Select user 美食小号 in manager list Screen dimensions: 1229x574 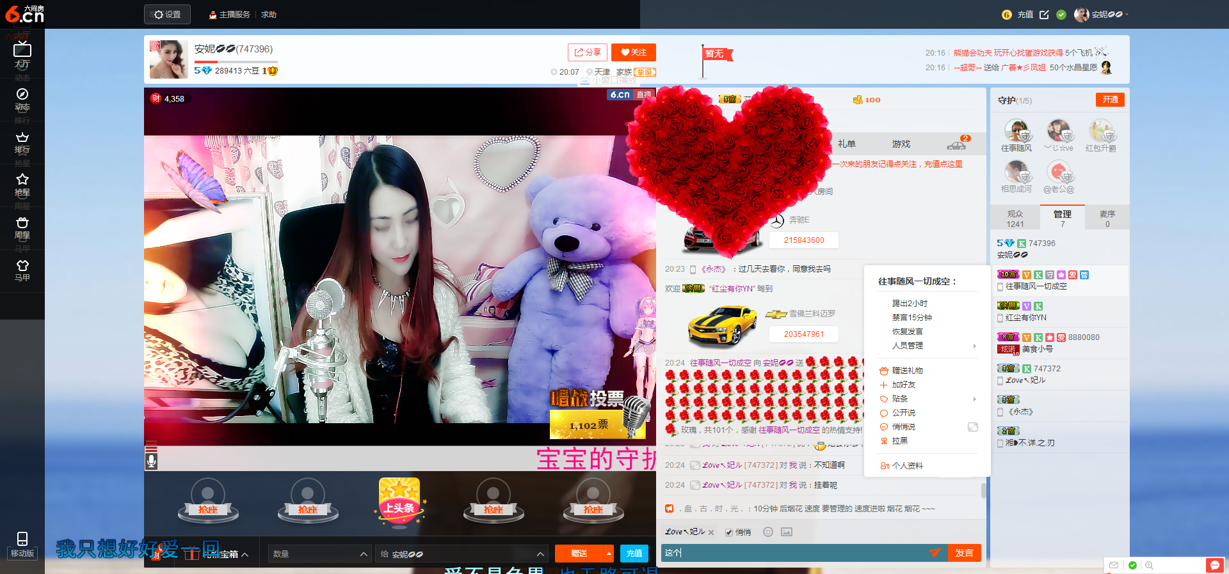click(1059, 343)
